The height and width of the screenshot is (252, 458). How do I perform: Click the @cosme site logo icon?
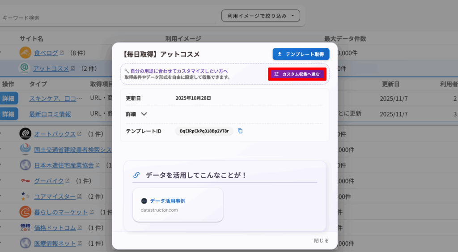click(x=25, y=68)
